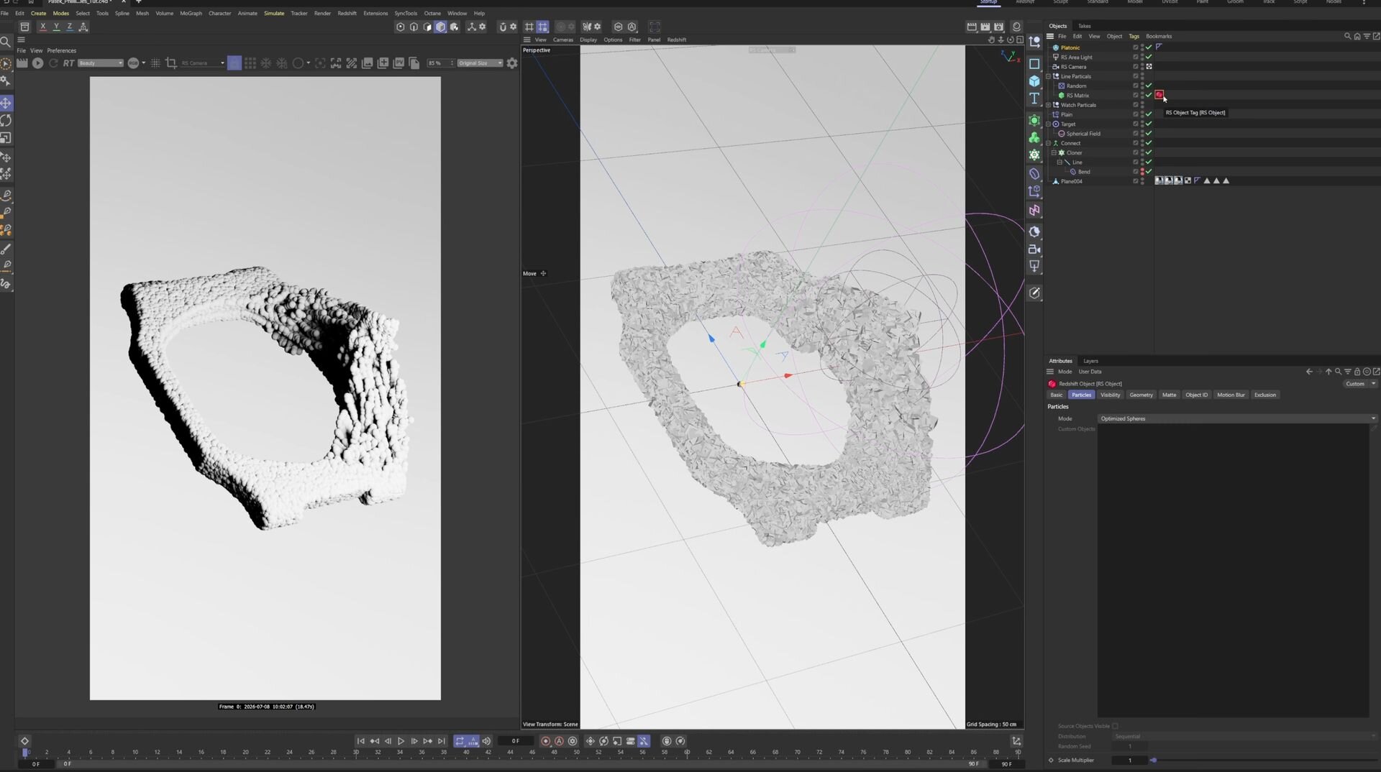This screenshot has height=772, width=1381.
Task: Open the Geometry tab of RS Object
Action: click(1141, 395)
